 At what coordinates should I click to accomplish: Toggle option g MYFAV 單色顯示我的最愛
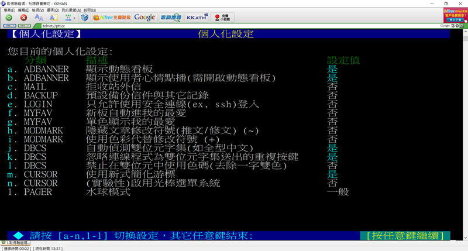173,122
